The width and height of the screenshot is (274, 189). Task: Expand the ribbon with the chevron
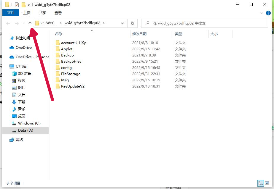pyautogui.click(x=262, y=13)
